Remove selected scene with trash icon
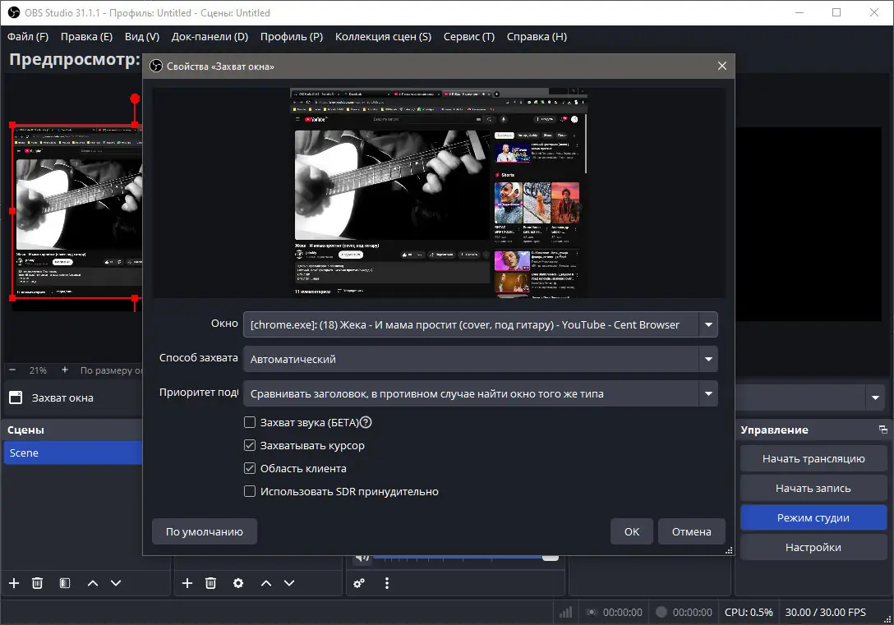Image resolution: width=894 pixels, height=625 pixels. [37, 583]
